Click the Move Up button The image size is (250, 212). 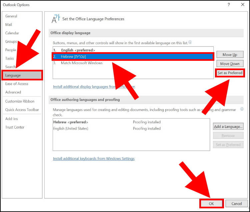click(230, 55)
